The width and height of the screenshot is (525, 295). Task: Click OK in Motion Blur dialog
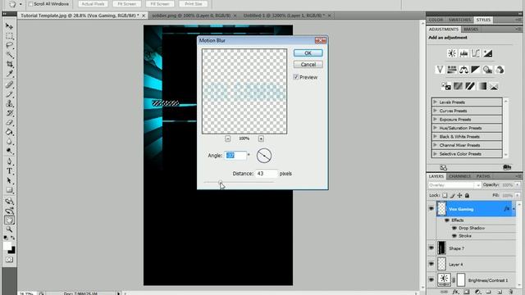(308, 53)
